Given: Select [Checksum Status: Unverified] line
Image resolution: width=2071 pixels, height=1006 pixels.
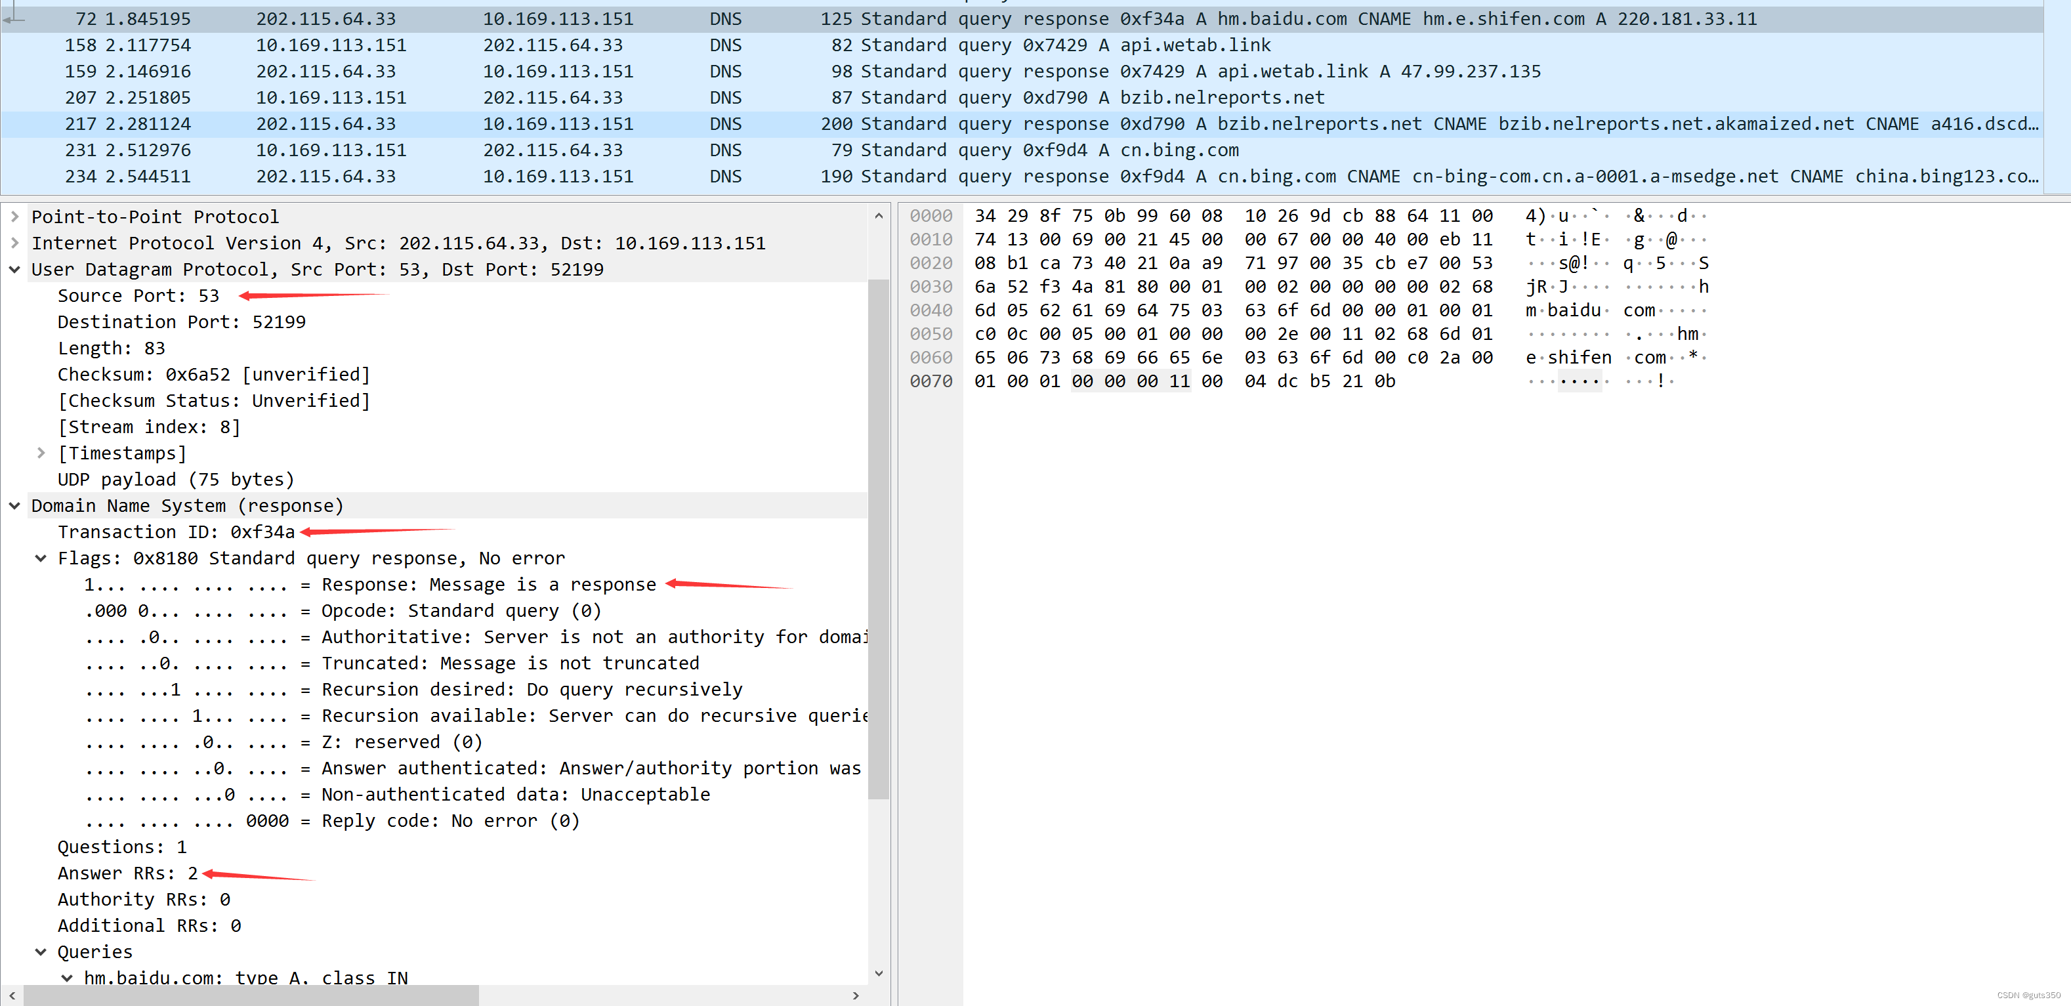Looking at the screenshot, I should click(x=214, y=400).
